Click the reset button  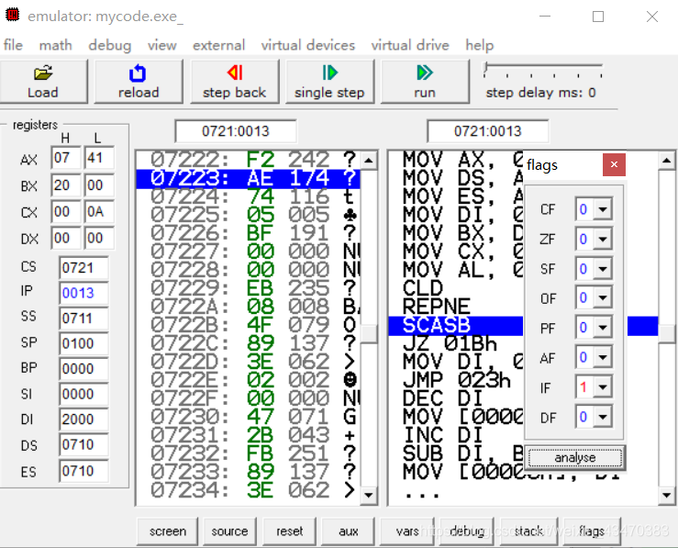coord(289,531)
